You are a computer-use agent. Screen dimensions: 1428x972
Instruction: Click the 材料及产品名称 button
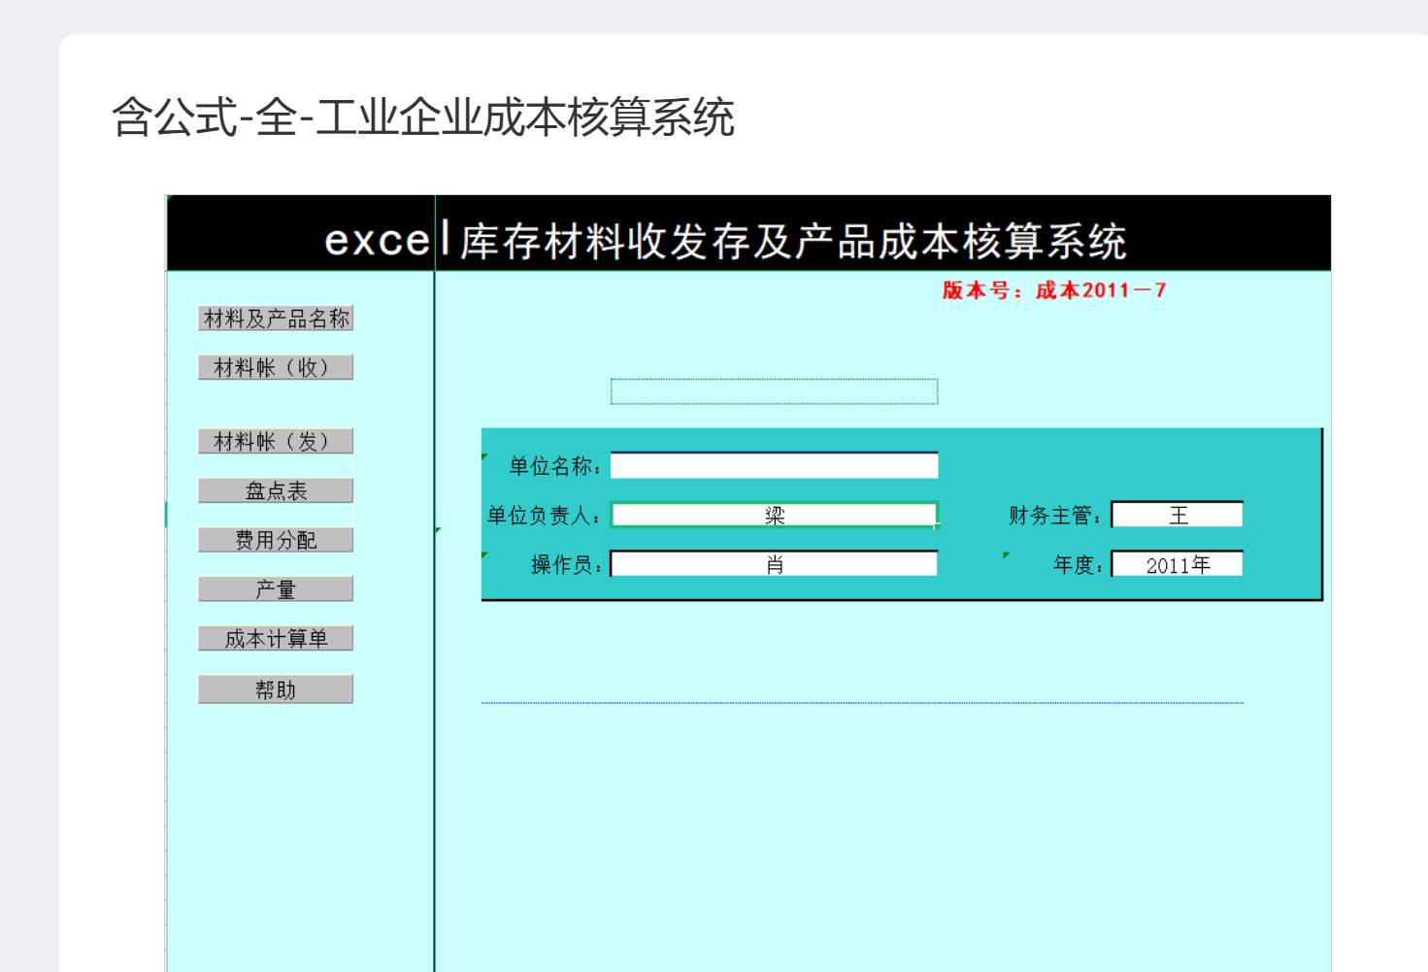[276, 318]
